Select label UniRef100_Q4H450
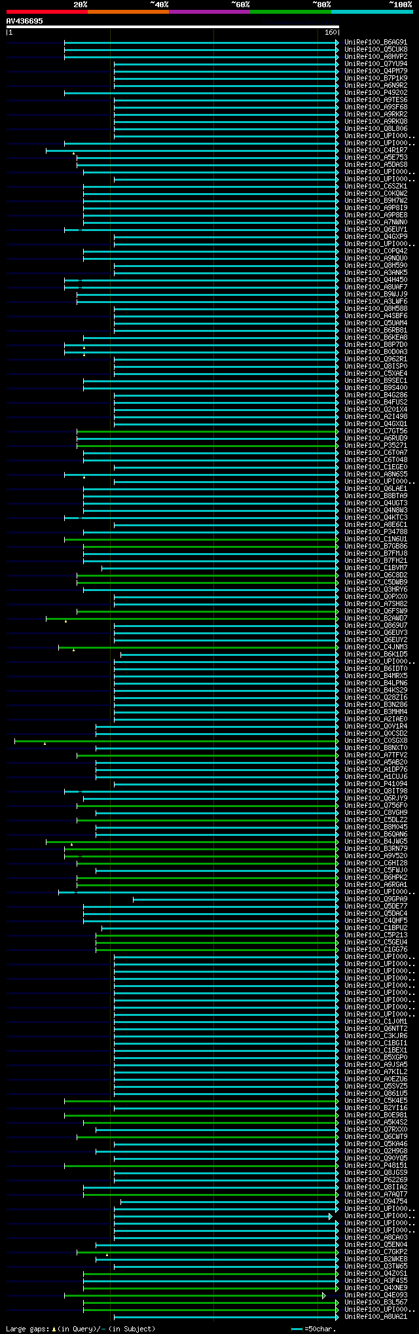The height and width of the screenshot is (1334, 419). pyautogui.click(x=376, y=280)
